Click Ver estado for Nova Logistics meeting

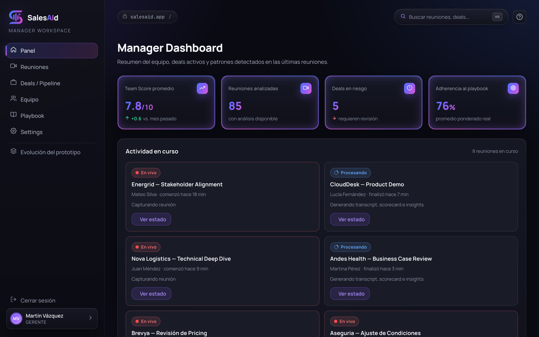(151, 294)
